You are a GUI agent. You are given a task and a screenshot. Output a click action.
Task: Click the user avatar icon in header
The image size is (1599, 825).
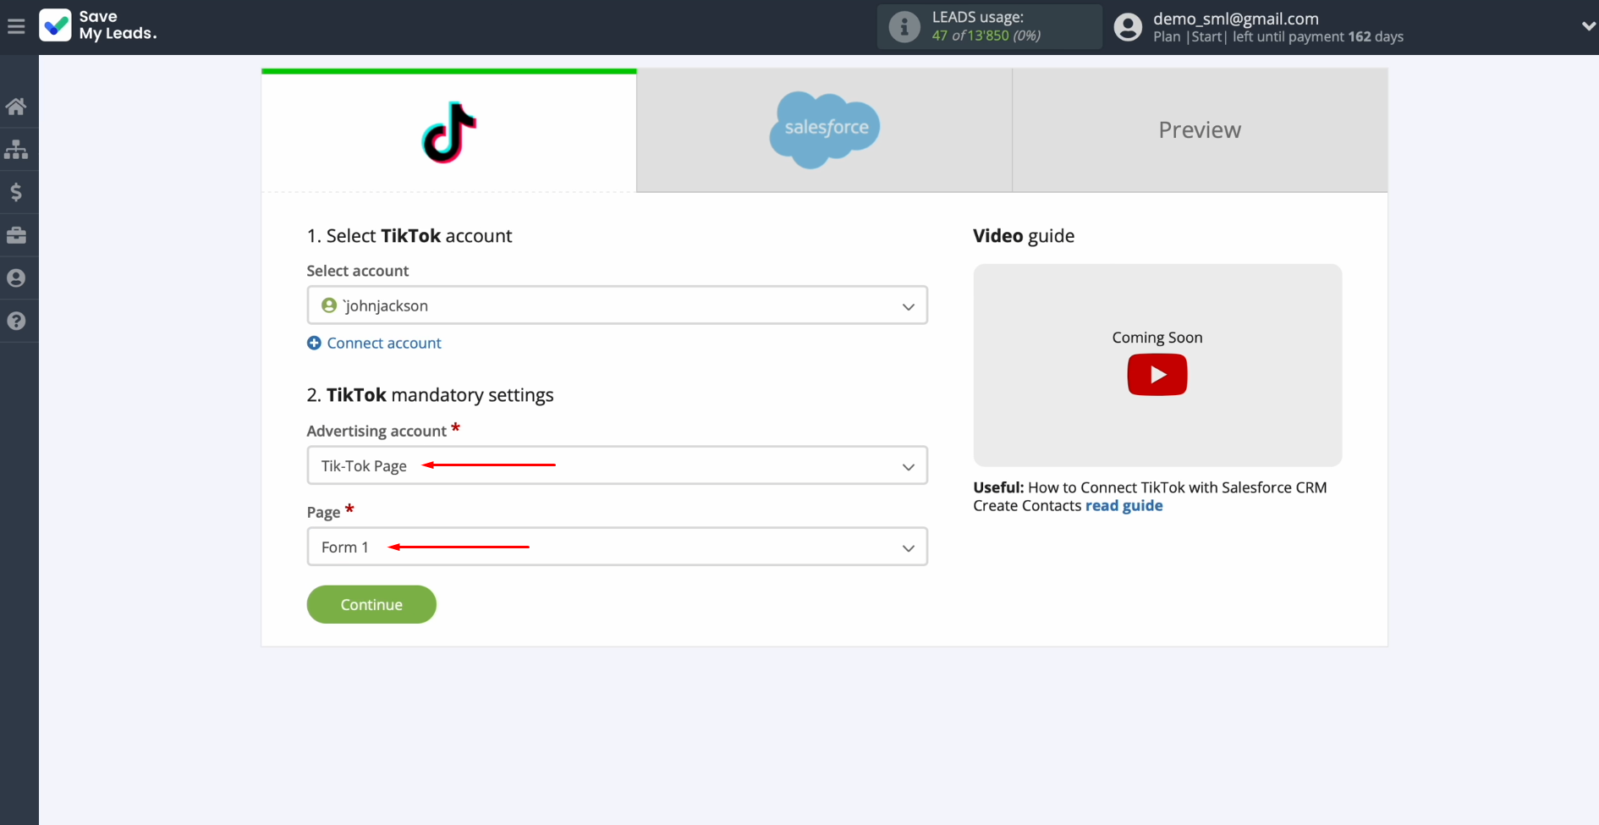click(x=1128, y=27)
